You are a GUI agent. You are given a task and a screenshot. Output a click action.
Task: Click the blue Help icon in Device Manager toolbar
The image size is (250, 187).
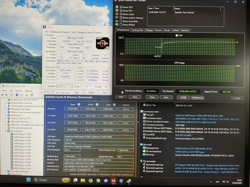17,95
